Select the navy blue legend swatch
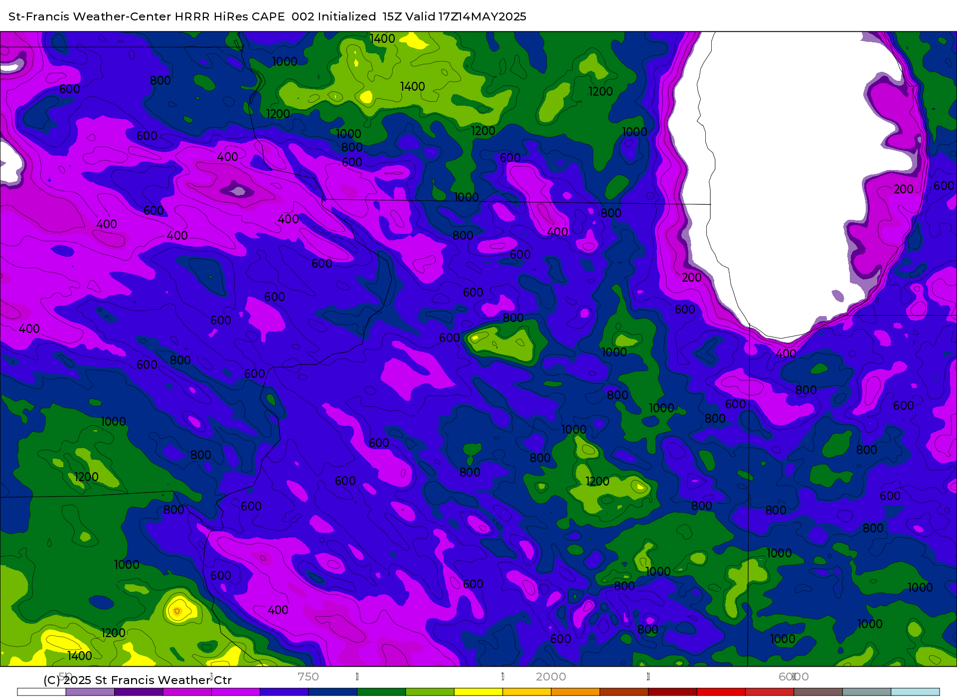Viewport: 957px width, 698px height. point(333,692)
